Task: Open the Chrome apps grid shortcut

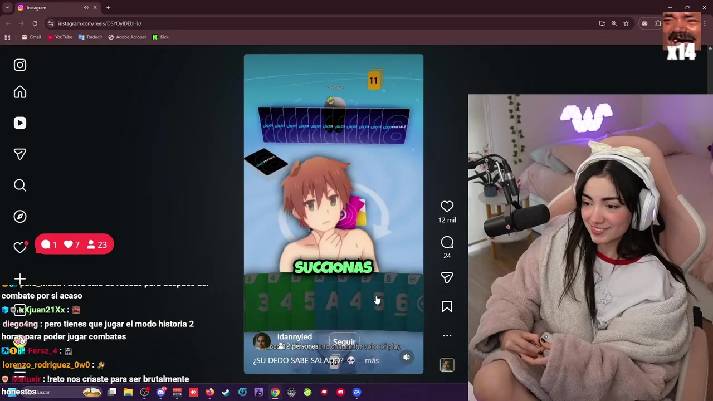Action: pos(7,37)
